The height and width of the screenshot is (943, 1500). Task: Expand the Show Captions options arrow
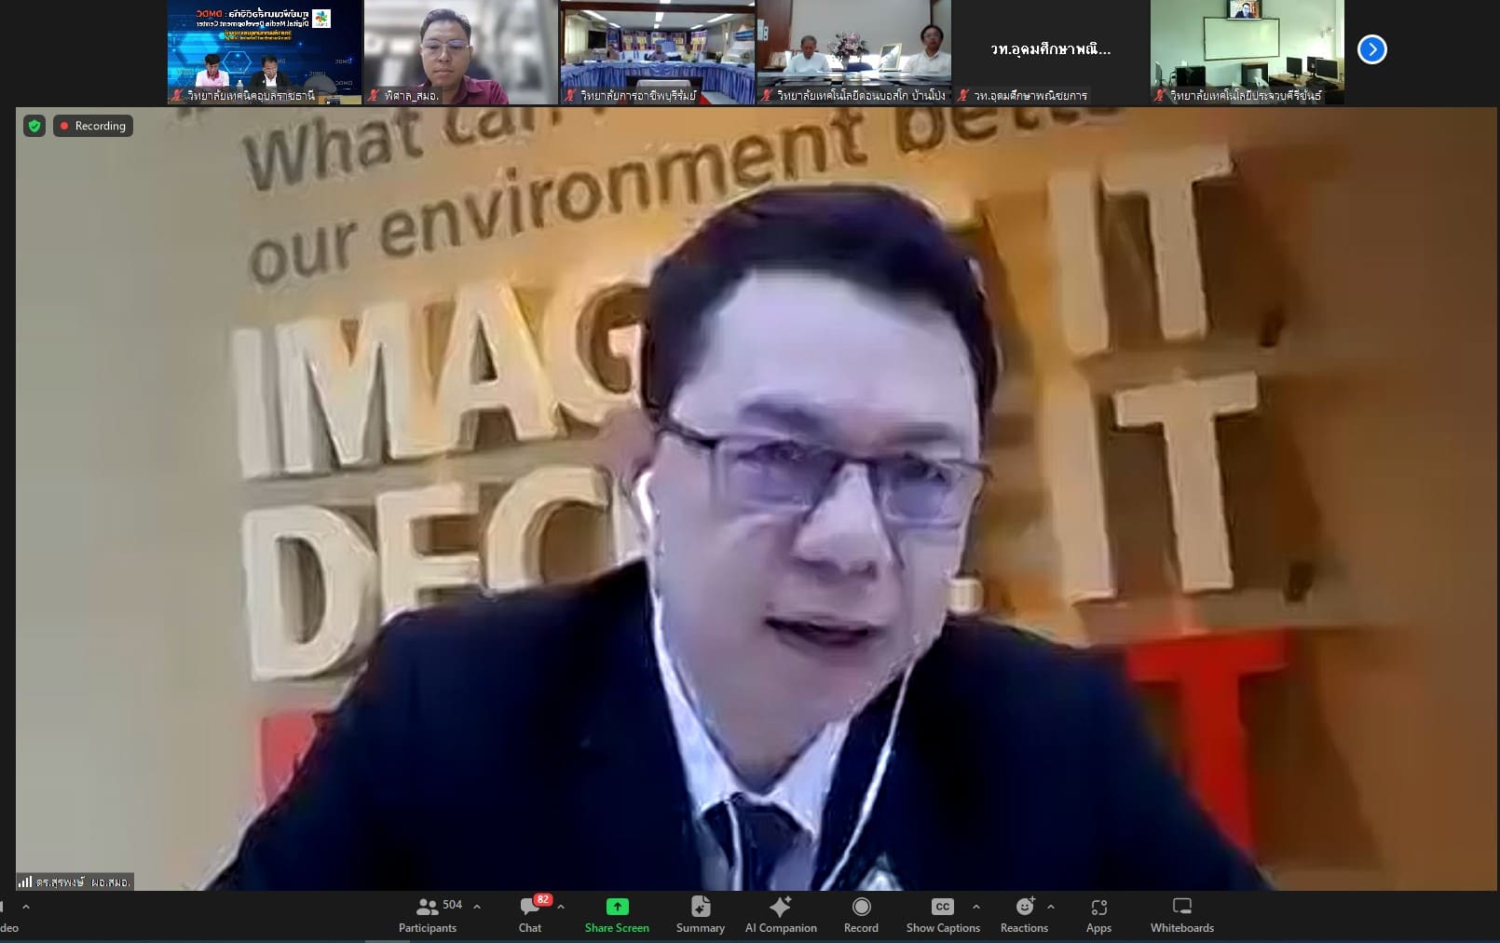click(975, 906)
